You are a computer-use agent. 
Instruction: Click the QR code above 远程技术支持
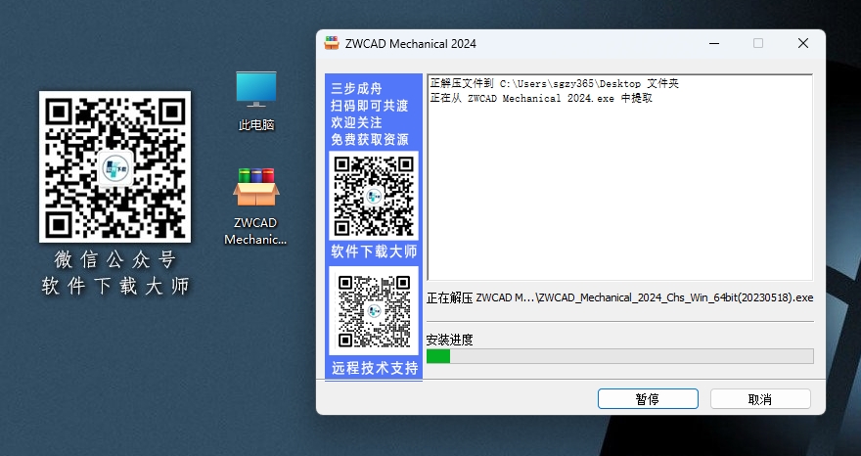coord(374,311)
